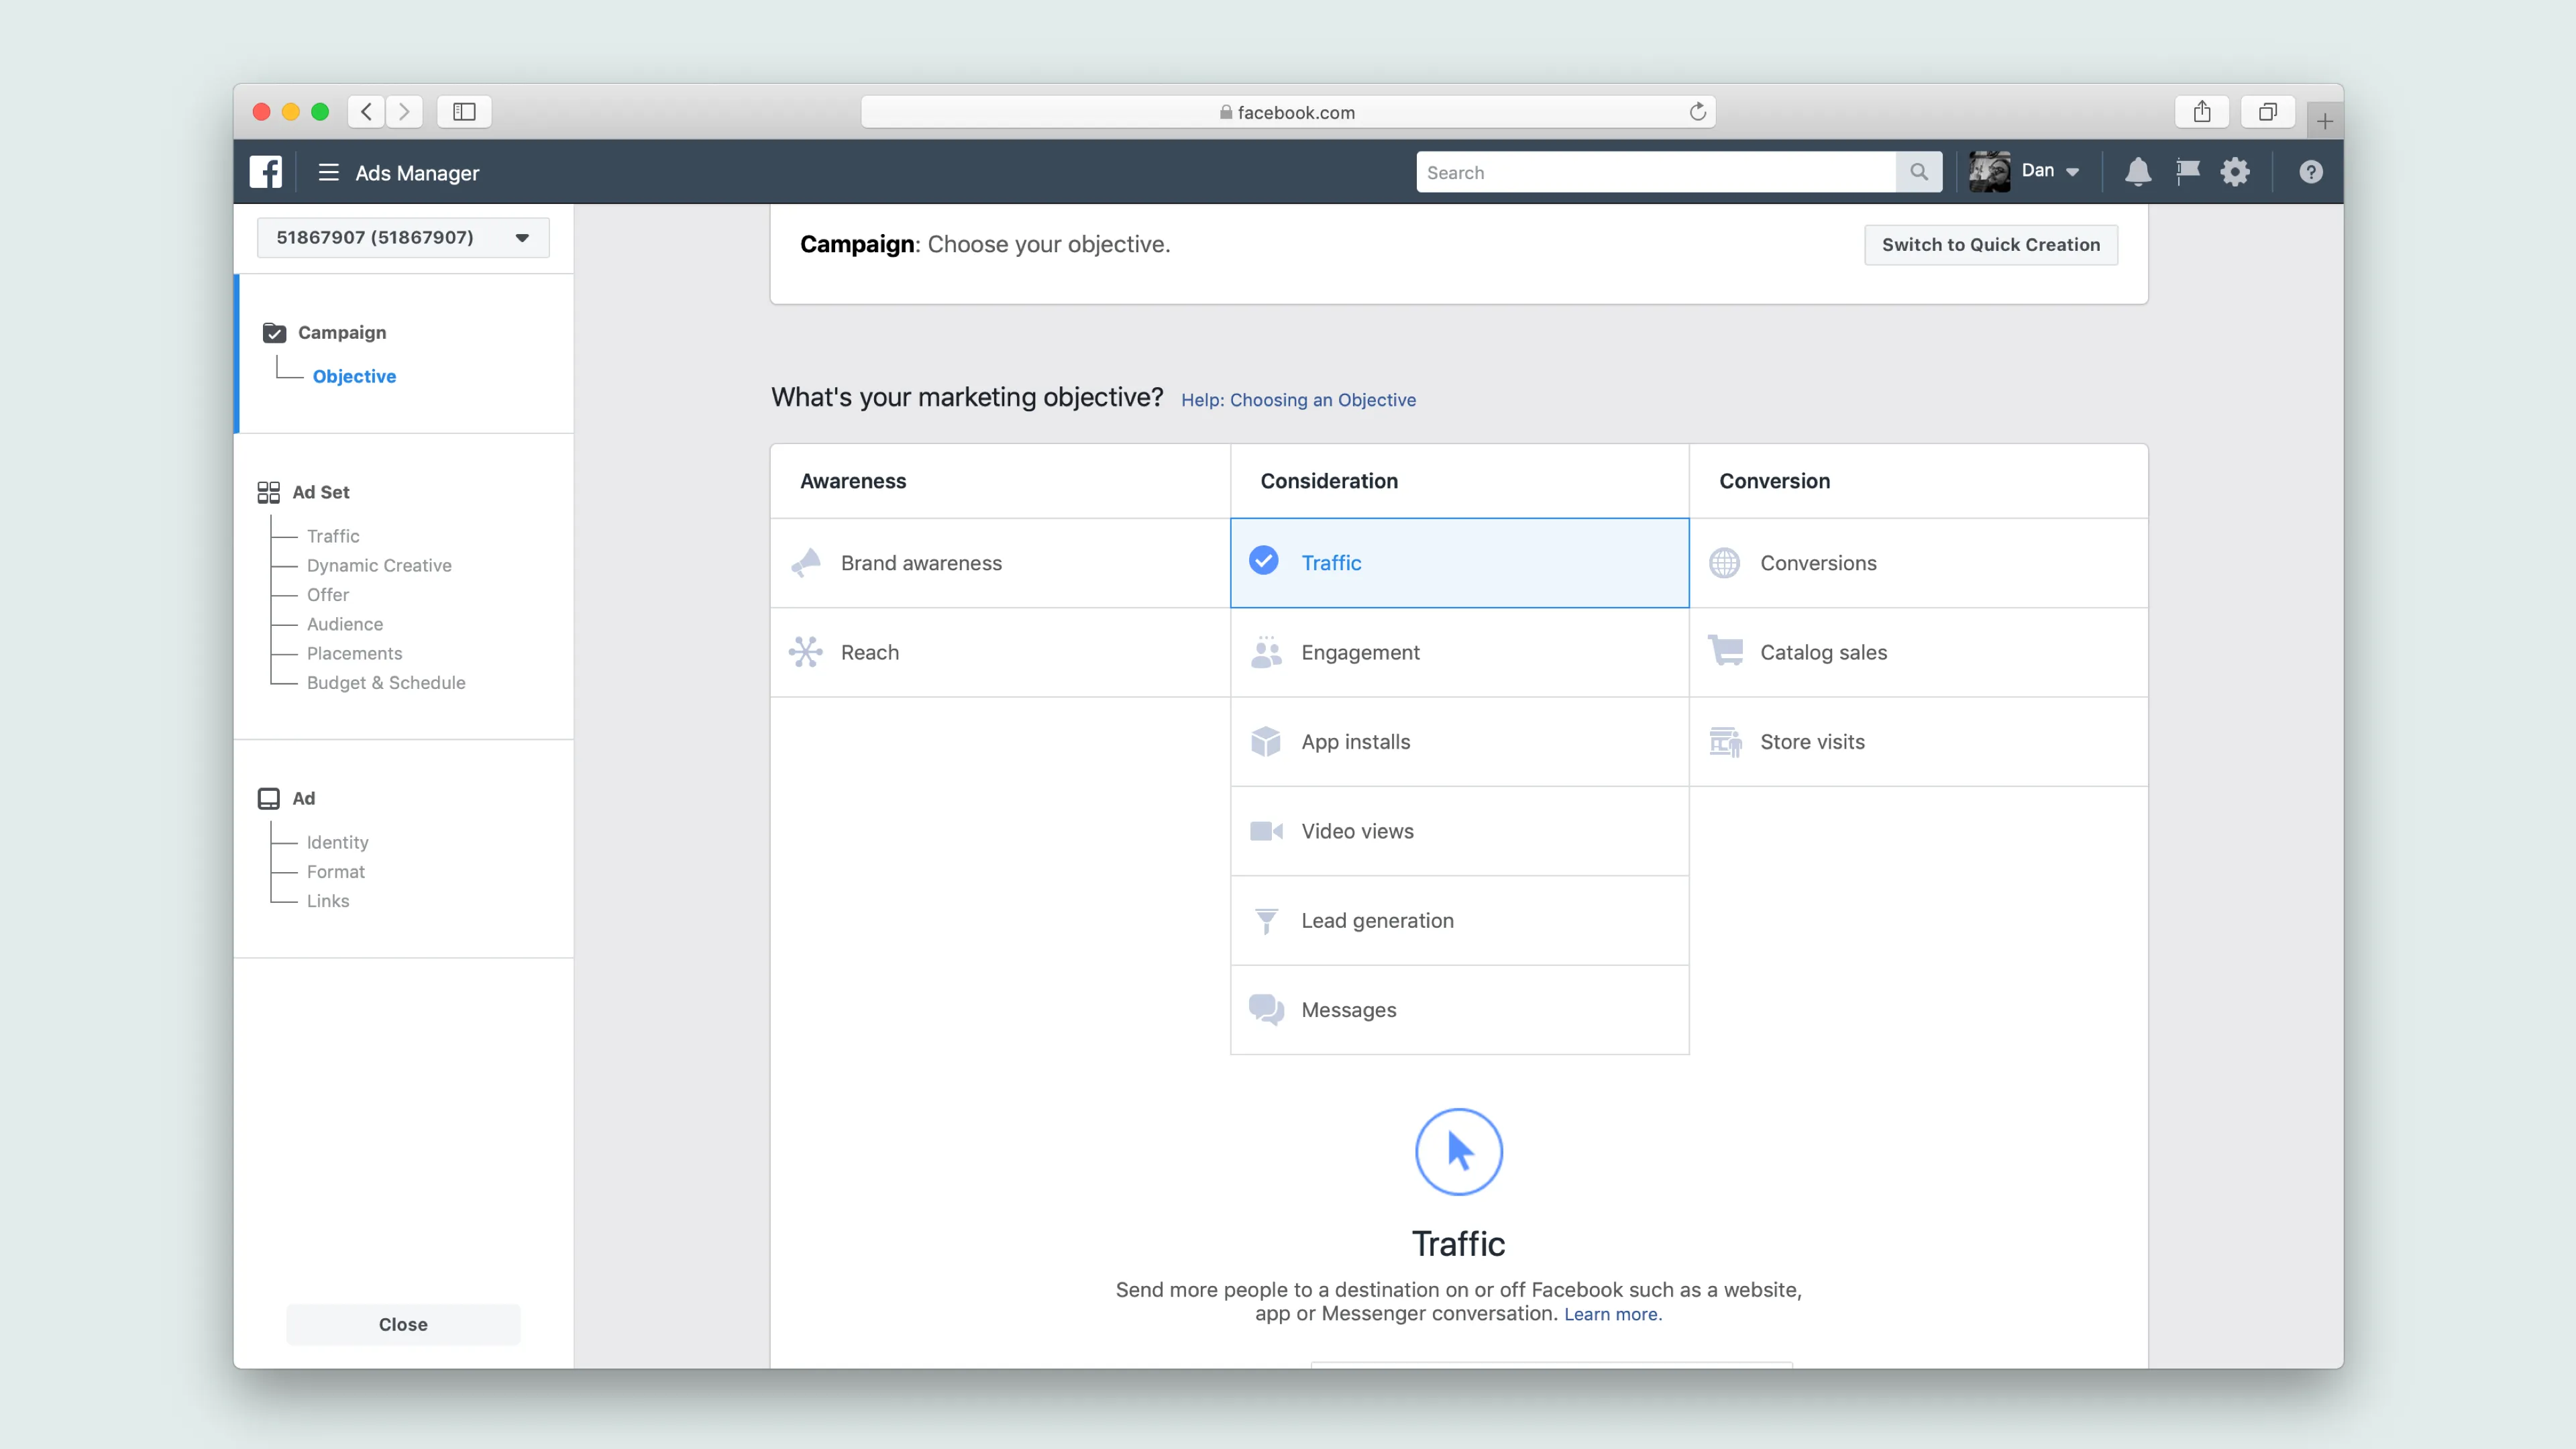The image size is (2576, 1449).
Task: Open the flag pages icon
Action: click(x=2187, y=172)
